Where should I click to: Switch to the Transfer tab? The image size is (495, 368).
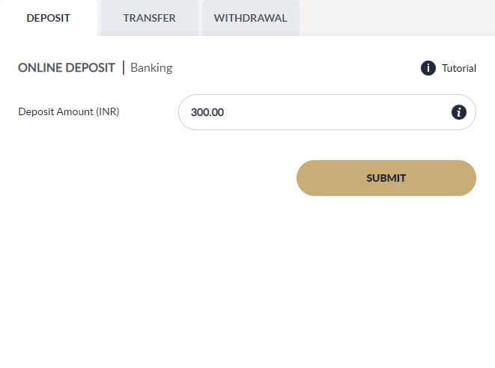point(149,18)
